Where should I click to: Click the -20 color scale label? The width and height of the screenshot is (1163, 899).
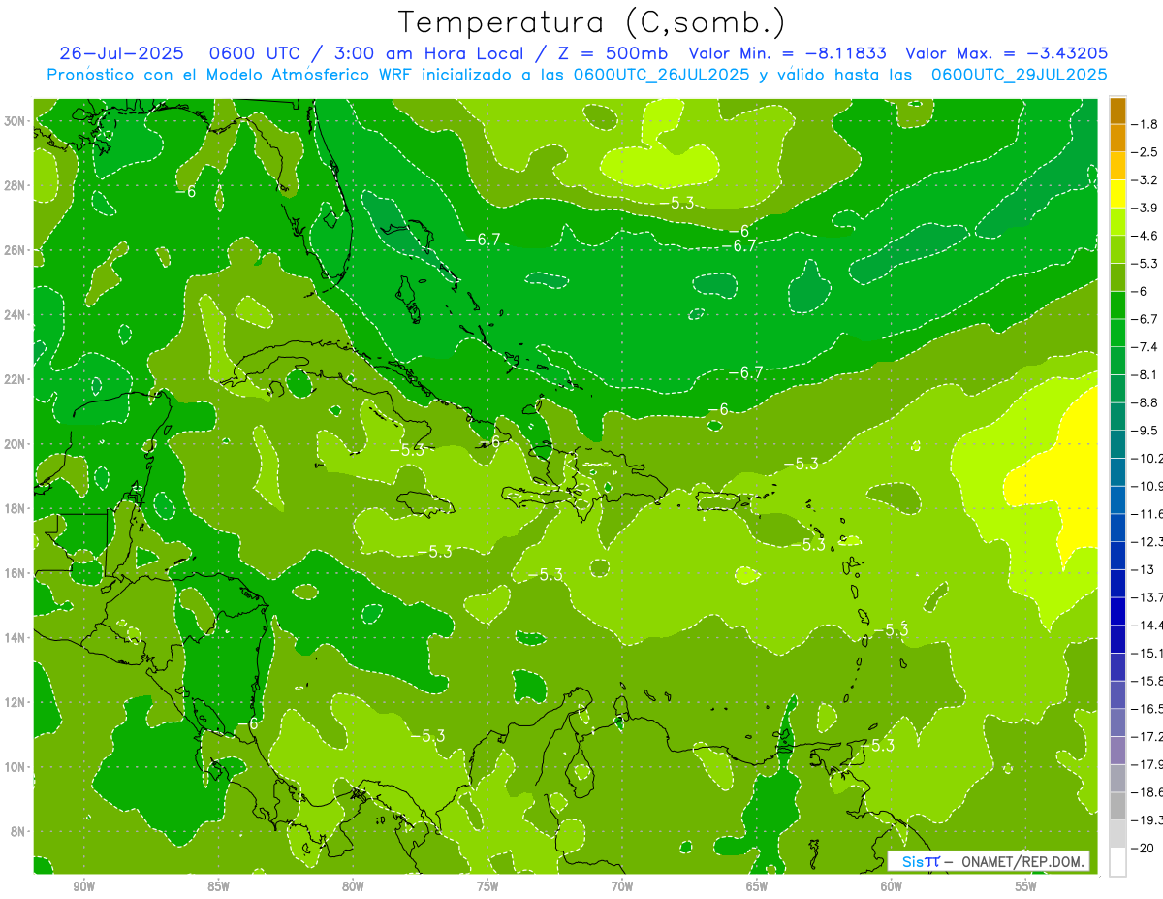click(1145, 848)
